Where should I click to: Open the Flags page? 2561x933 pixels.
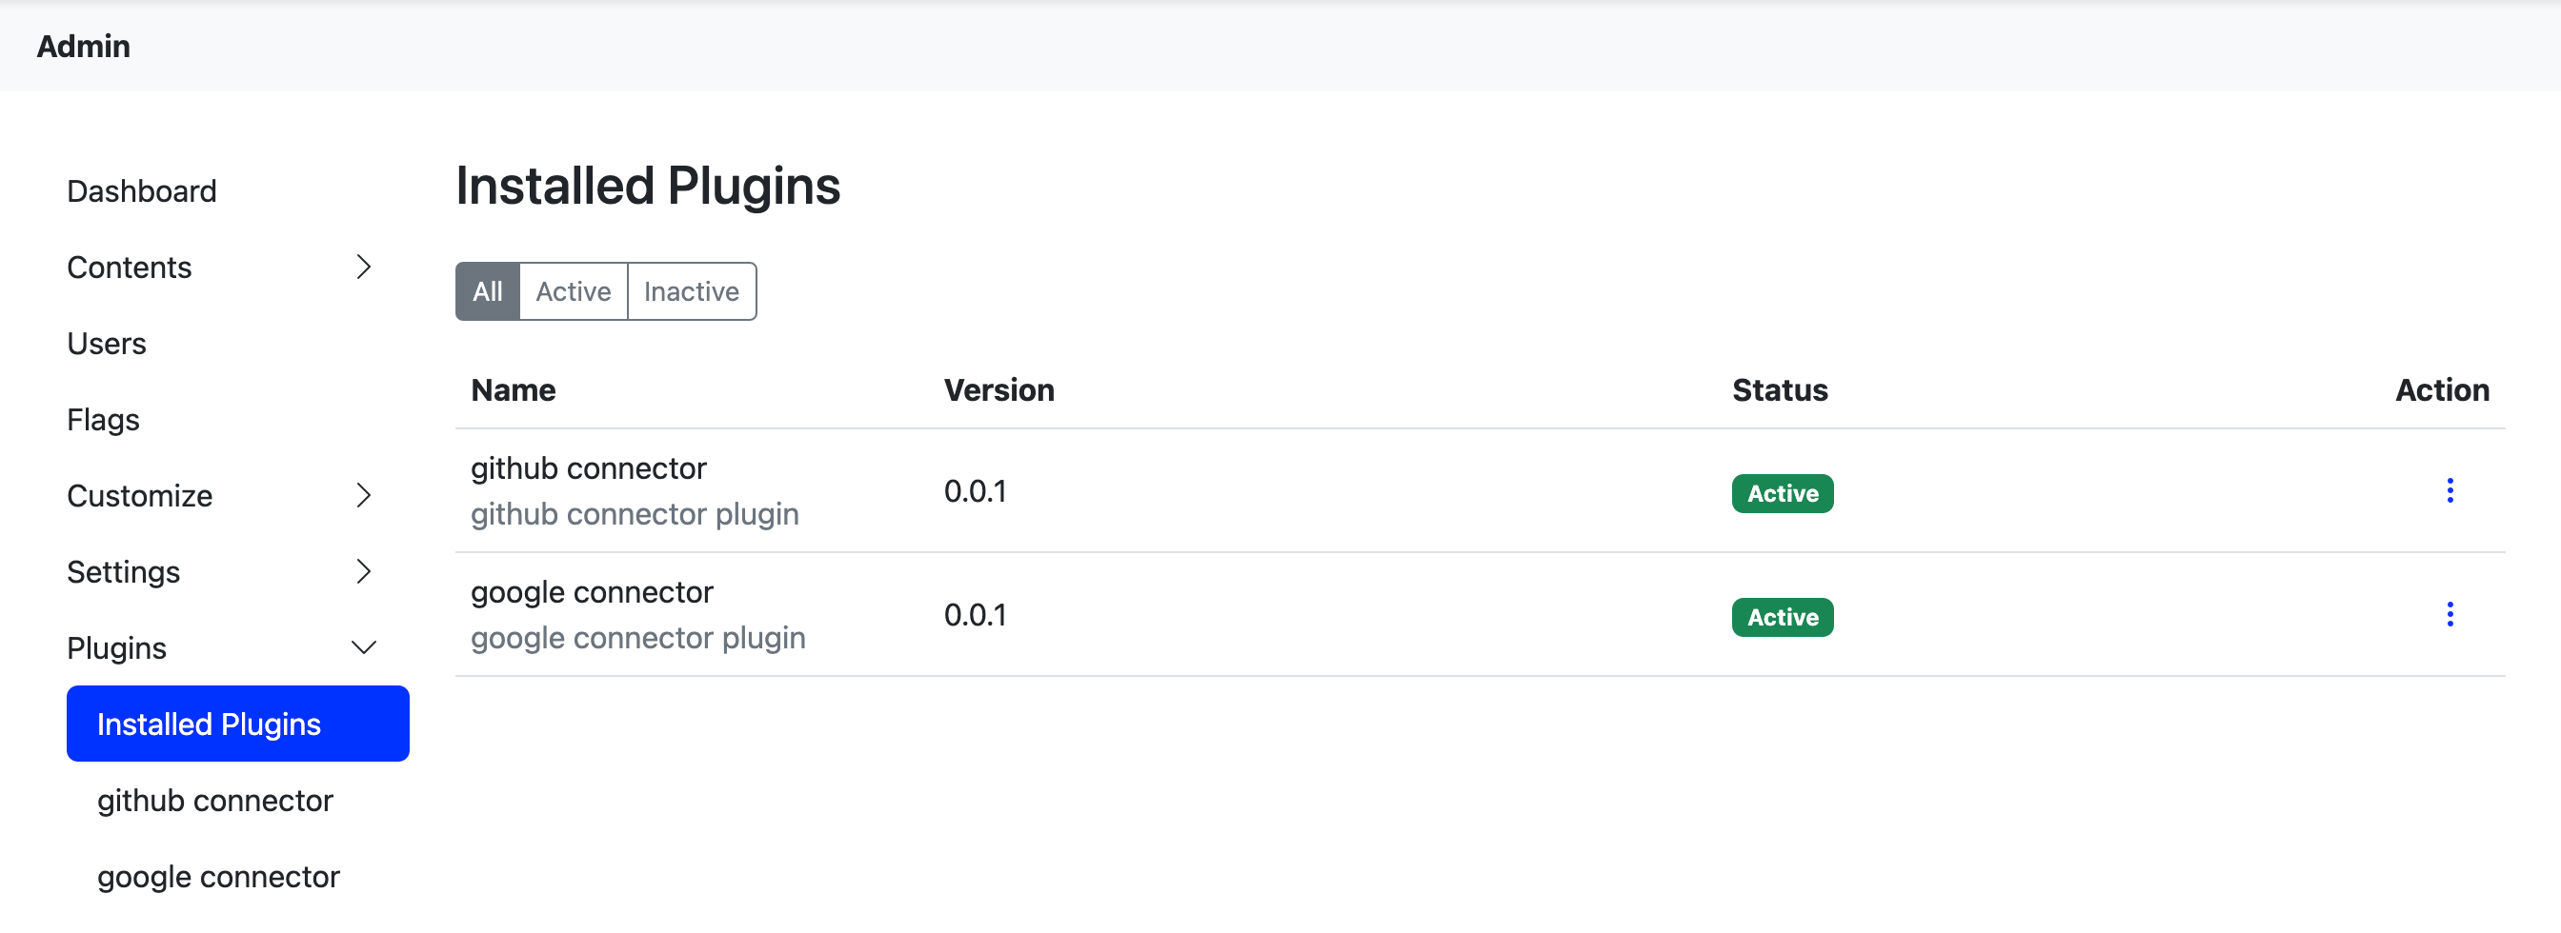102,418
